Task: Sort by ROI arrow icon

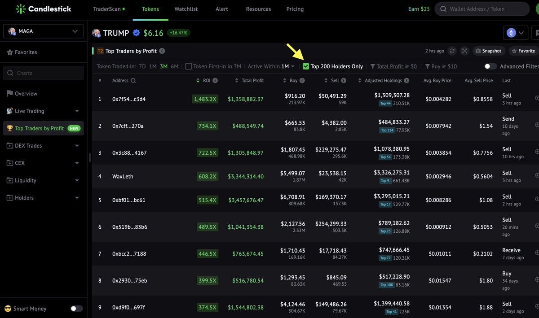Action: click(x=198, y=81)
